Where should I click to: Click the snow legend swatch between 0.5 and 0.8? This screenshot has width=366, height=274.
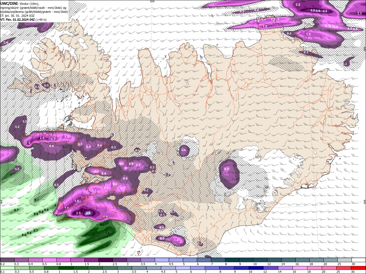click(49, 260)
